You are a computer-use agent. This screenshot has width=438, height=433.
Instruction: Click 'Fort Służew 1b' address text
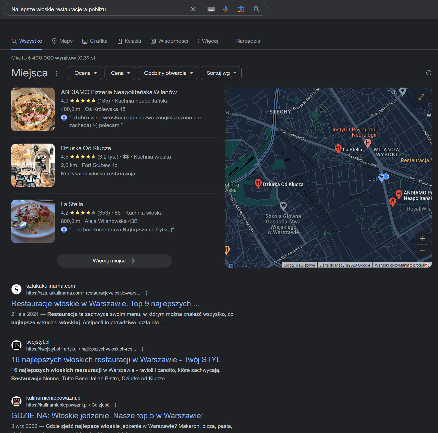tap(99, 165)
